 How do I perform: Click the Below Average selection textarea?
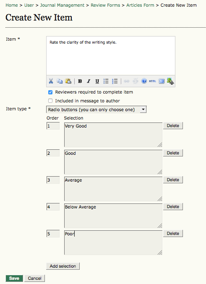coord(113,216)
